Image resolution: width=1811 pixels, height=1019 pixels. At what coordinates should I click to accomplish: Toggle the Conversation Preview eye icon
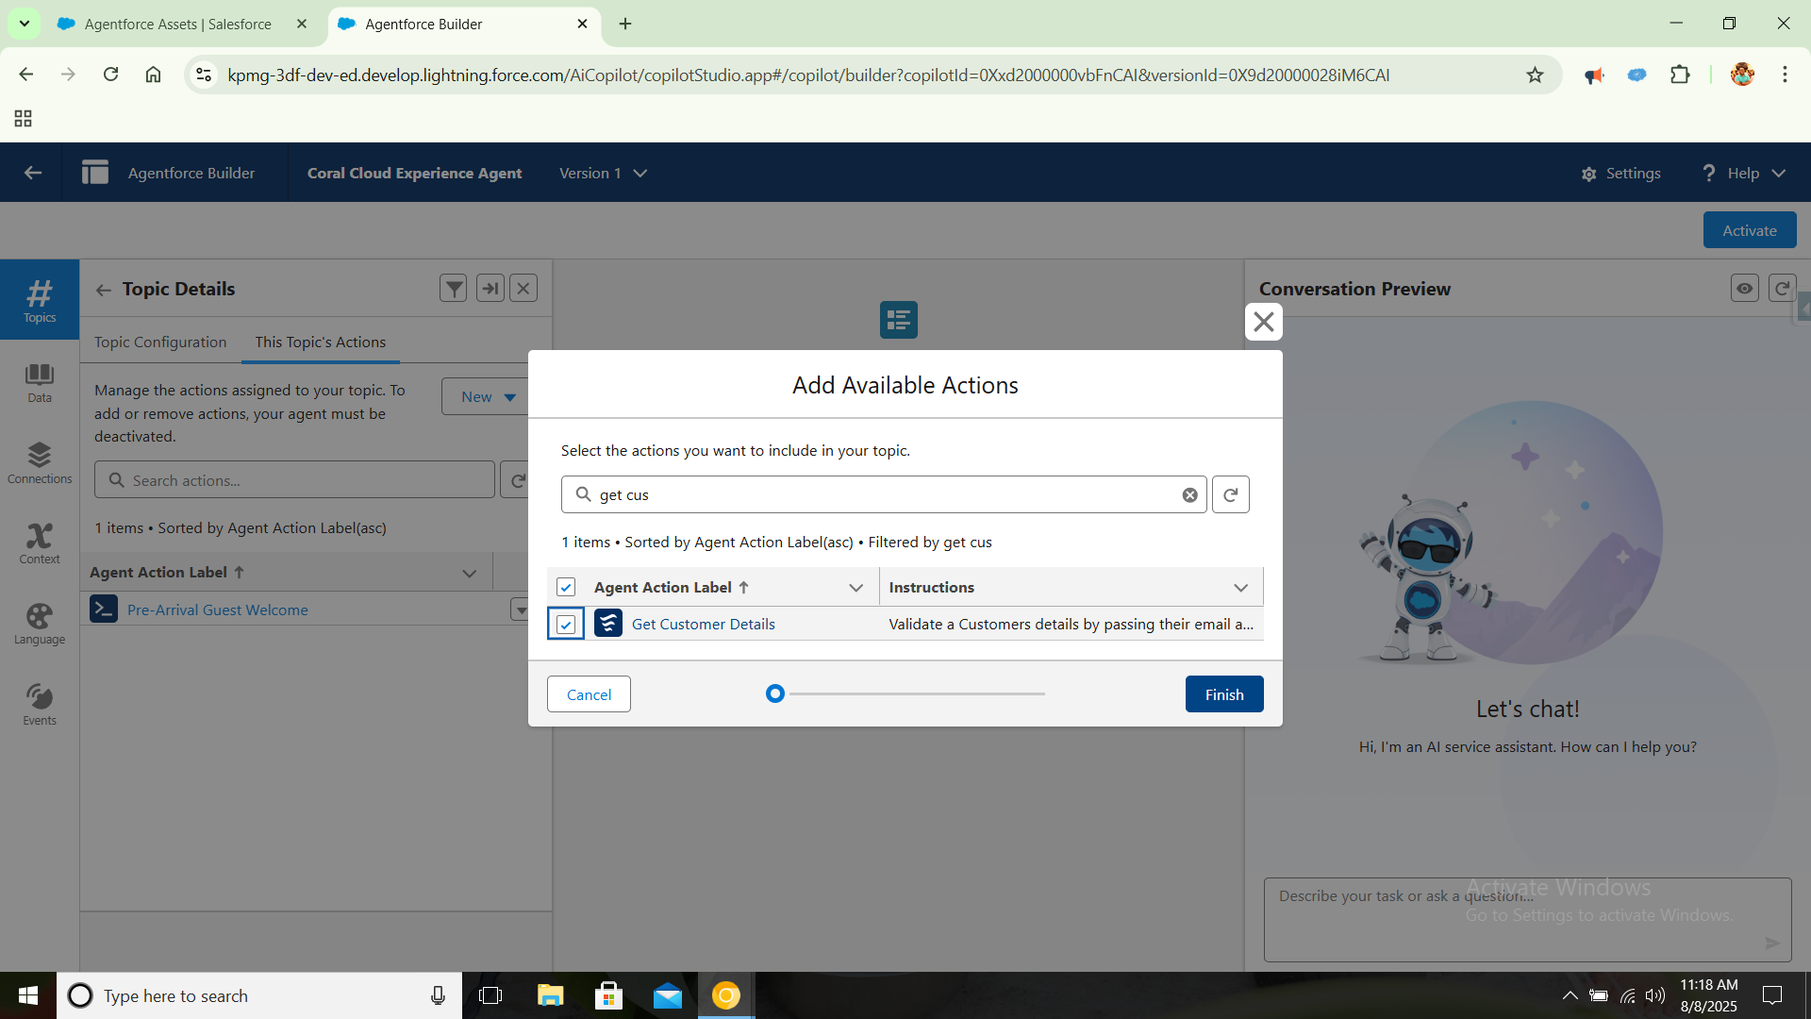[x=1744, y=289]
